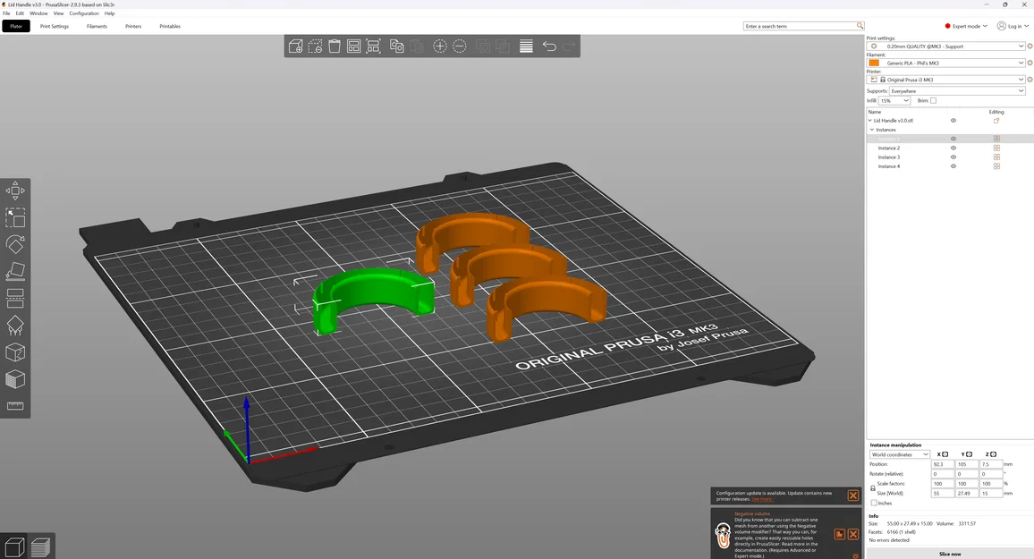The height and width of the screenshot is (559, 1034).
Task: Click the Slice now button
Action: 950,554
